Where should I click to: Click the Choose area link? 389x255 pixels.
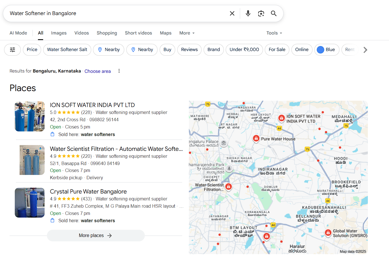(x=98, y=71)
